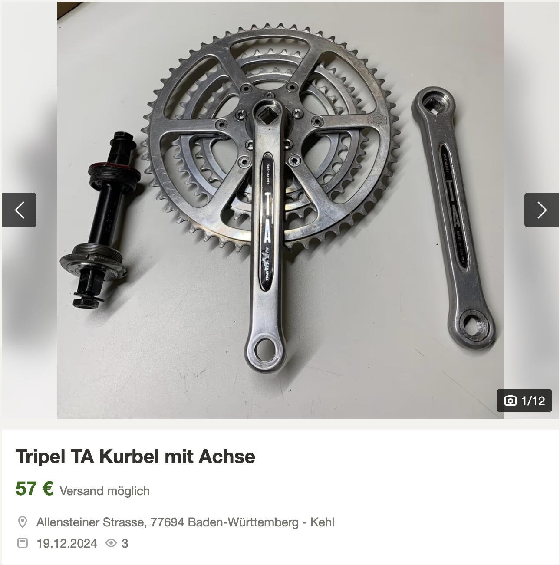Click the eye icon for view count
Viewport: 560px width, 565px height.
pos(111,543)
